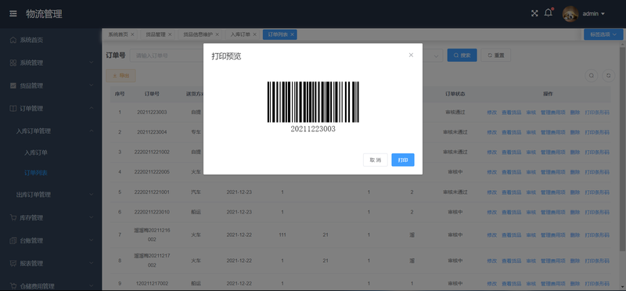
Task: Click 审核 for order 2220211221002
Action: [531, 152]
